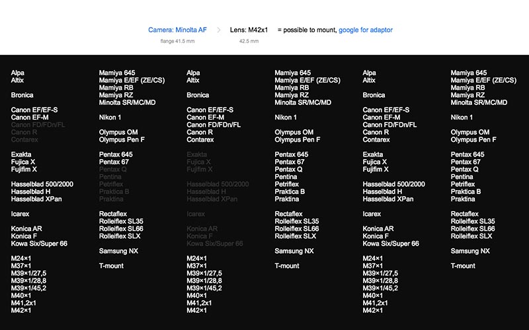The width and height of the screenshot is (529, 330).
Task: Select 'Canon EF-M' directly above dimmed 'Canon FD/FDn/FL'
Action: pyautogui.click(x=30, y=117)
